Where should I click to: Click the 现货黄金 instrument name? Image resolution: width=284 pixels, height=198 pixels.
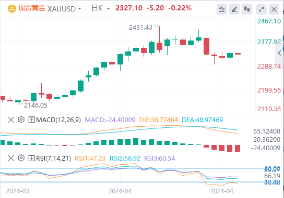coord(32,8)
